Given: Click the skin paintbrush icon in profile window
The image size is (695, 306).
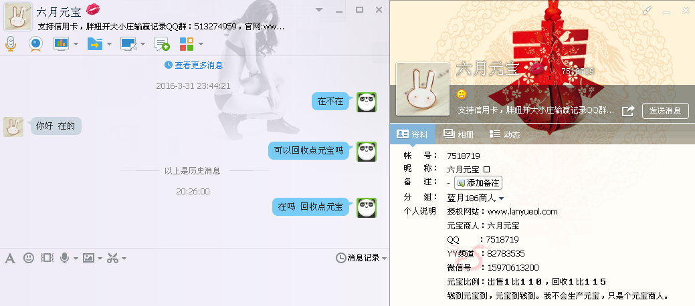Looking at the screenshot, I should (x=646, y=10).
